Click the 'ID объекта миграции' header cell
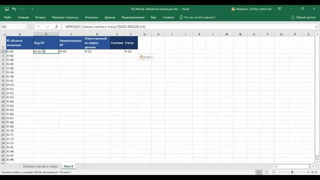 (x=19, y=42)
